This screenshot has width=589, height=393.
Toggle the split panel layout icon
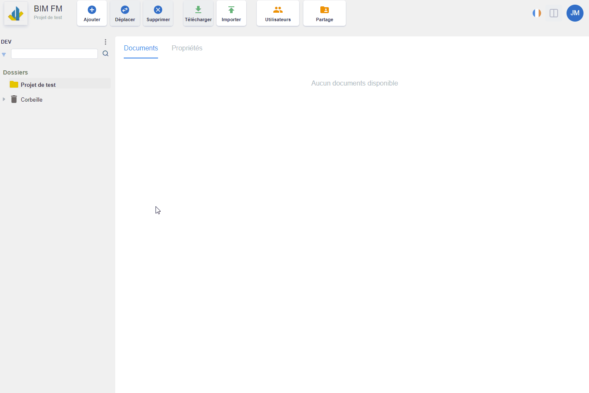554,13
